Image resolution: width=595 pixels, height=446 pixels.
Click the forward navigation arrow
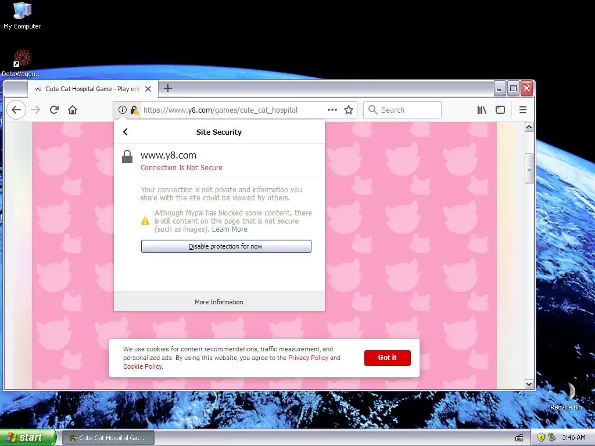point(35,110)
